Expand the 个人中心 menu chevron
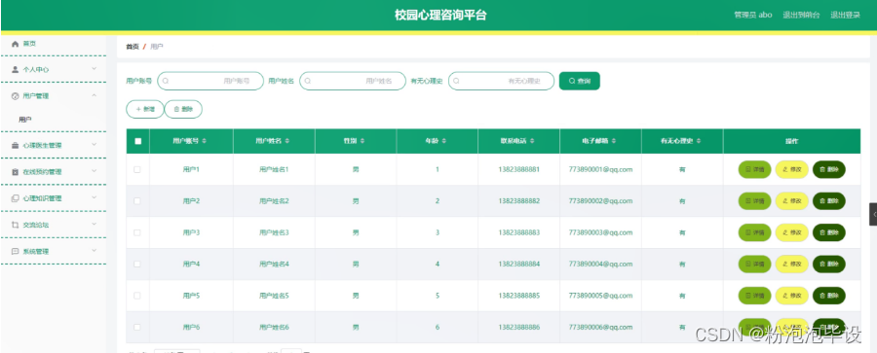This screenshot has width=877, height=353. 94,69
